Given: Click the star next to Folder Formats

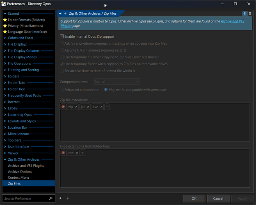Looking at the screenshot, I should [5, 20].
